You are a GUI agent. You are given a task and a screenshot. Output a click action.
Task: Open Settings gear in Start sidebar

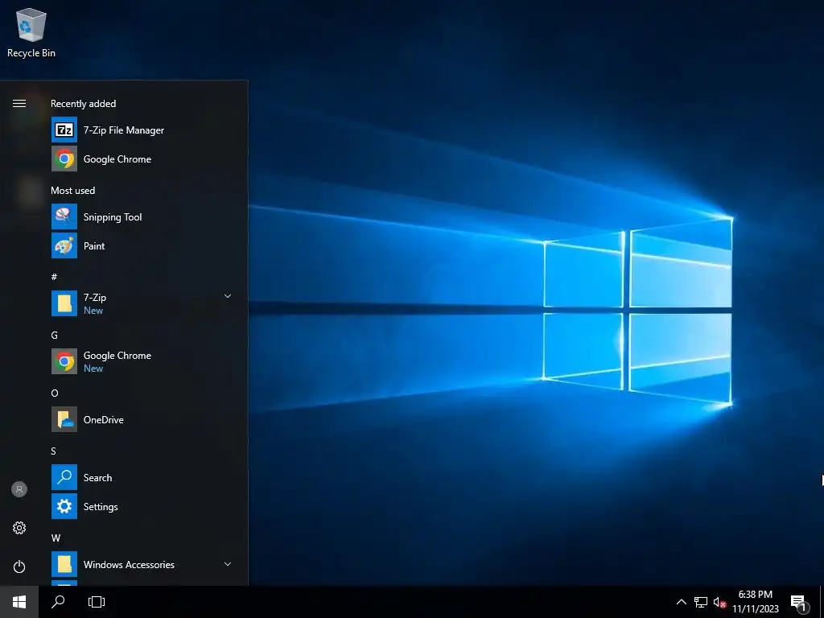pos(19,528)
